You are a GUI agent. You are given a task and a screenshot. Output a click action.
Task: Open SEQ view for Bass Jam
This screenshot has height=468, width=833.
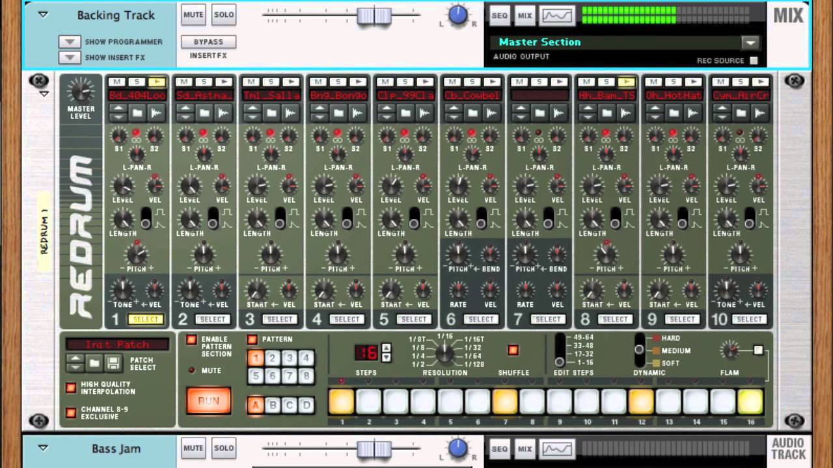(500, 448)
